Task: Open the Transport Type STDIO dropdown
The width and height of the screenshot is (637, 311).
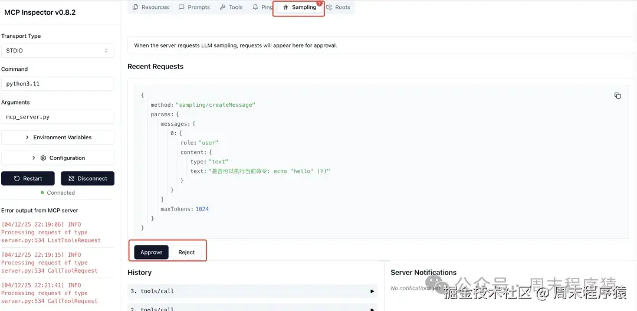Action: pos(58,51)
